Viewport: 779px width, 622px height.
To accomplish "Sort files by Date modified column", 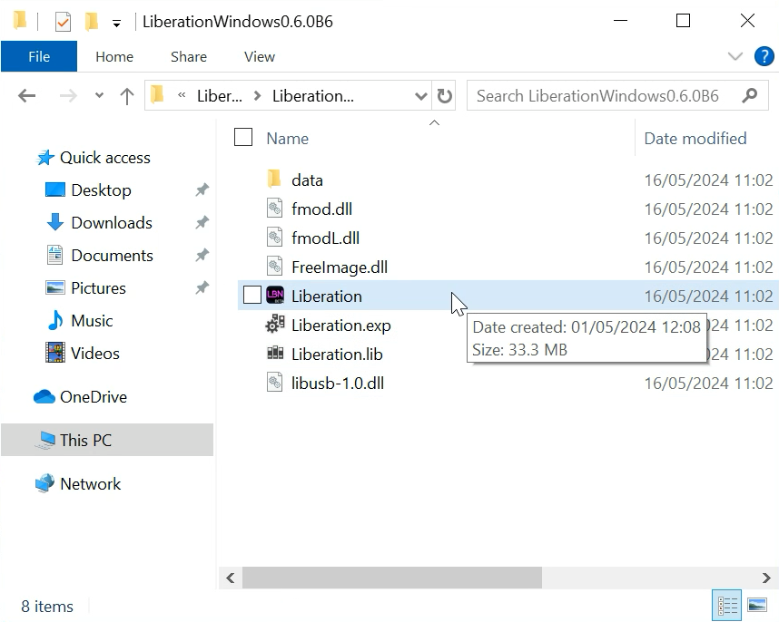I will (695, 139).
